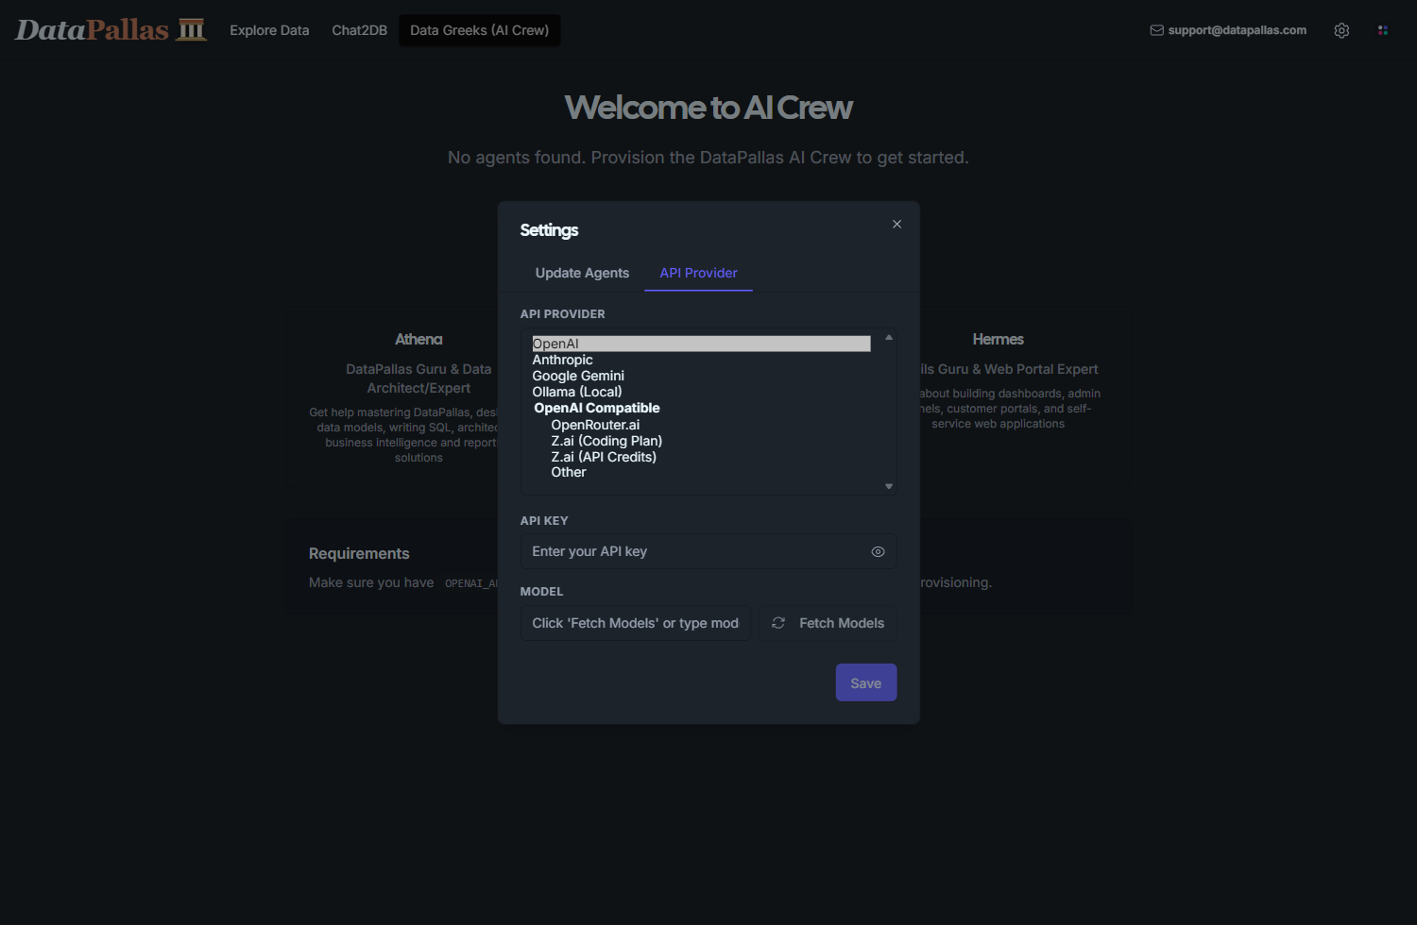Image resolution: width=1417 pixels, height=925 pixels.
Task: Choose OpenAI in provider list
Action: pos(701,344)
